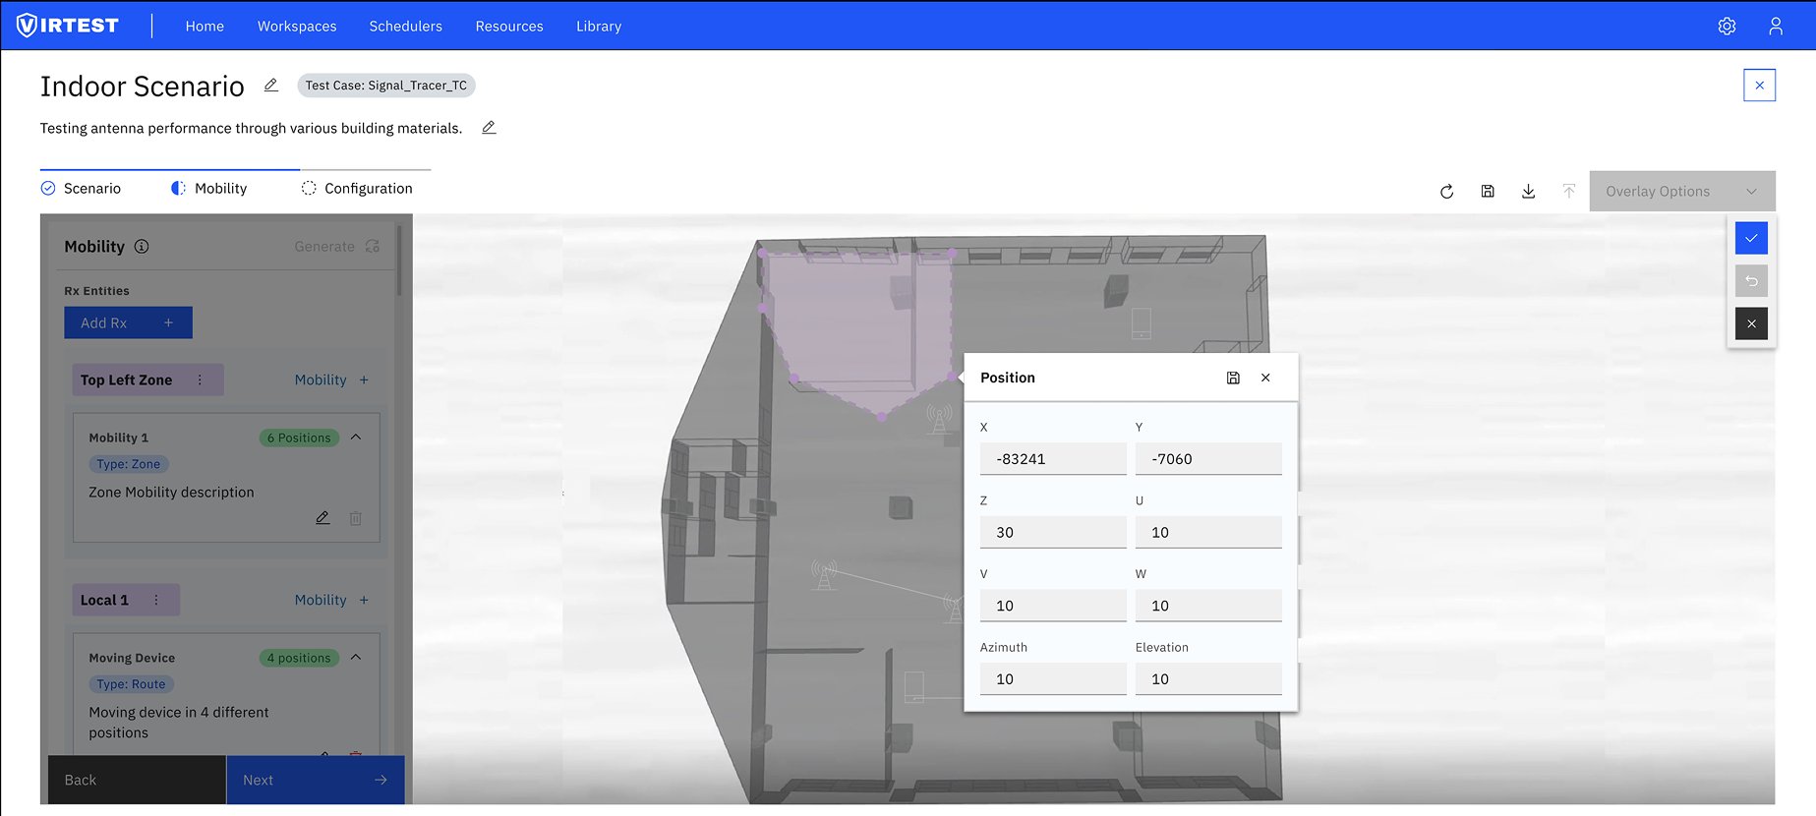Click the Generate button
Image resolution: width=1816 pixels, height=816 pixels.
click(336, 247)
